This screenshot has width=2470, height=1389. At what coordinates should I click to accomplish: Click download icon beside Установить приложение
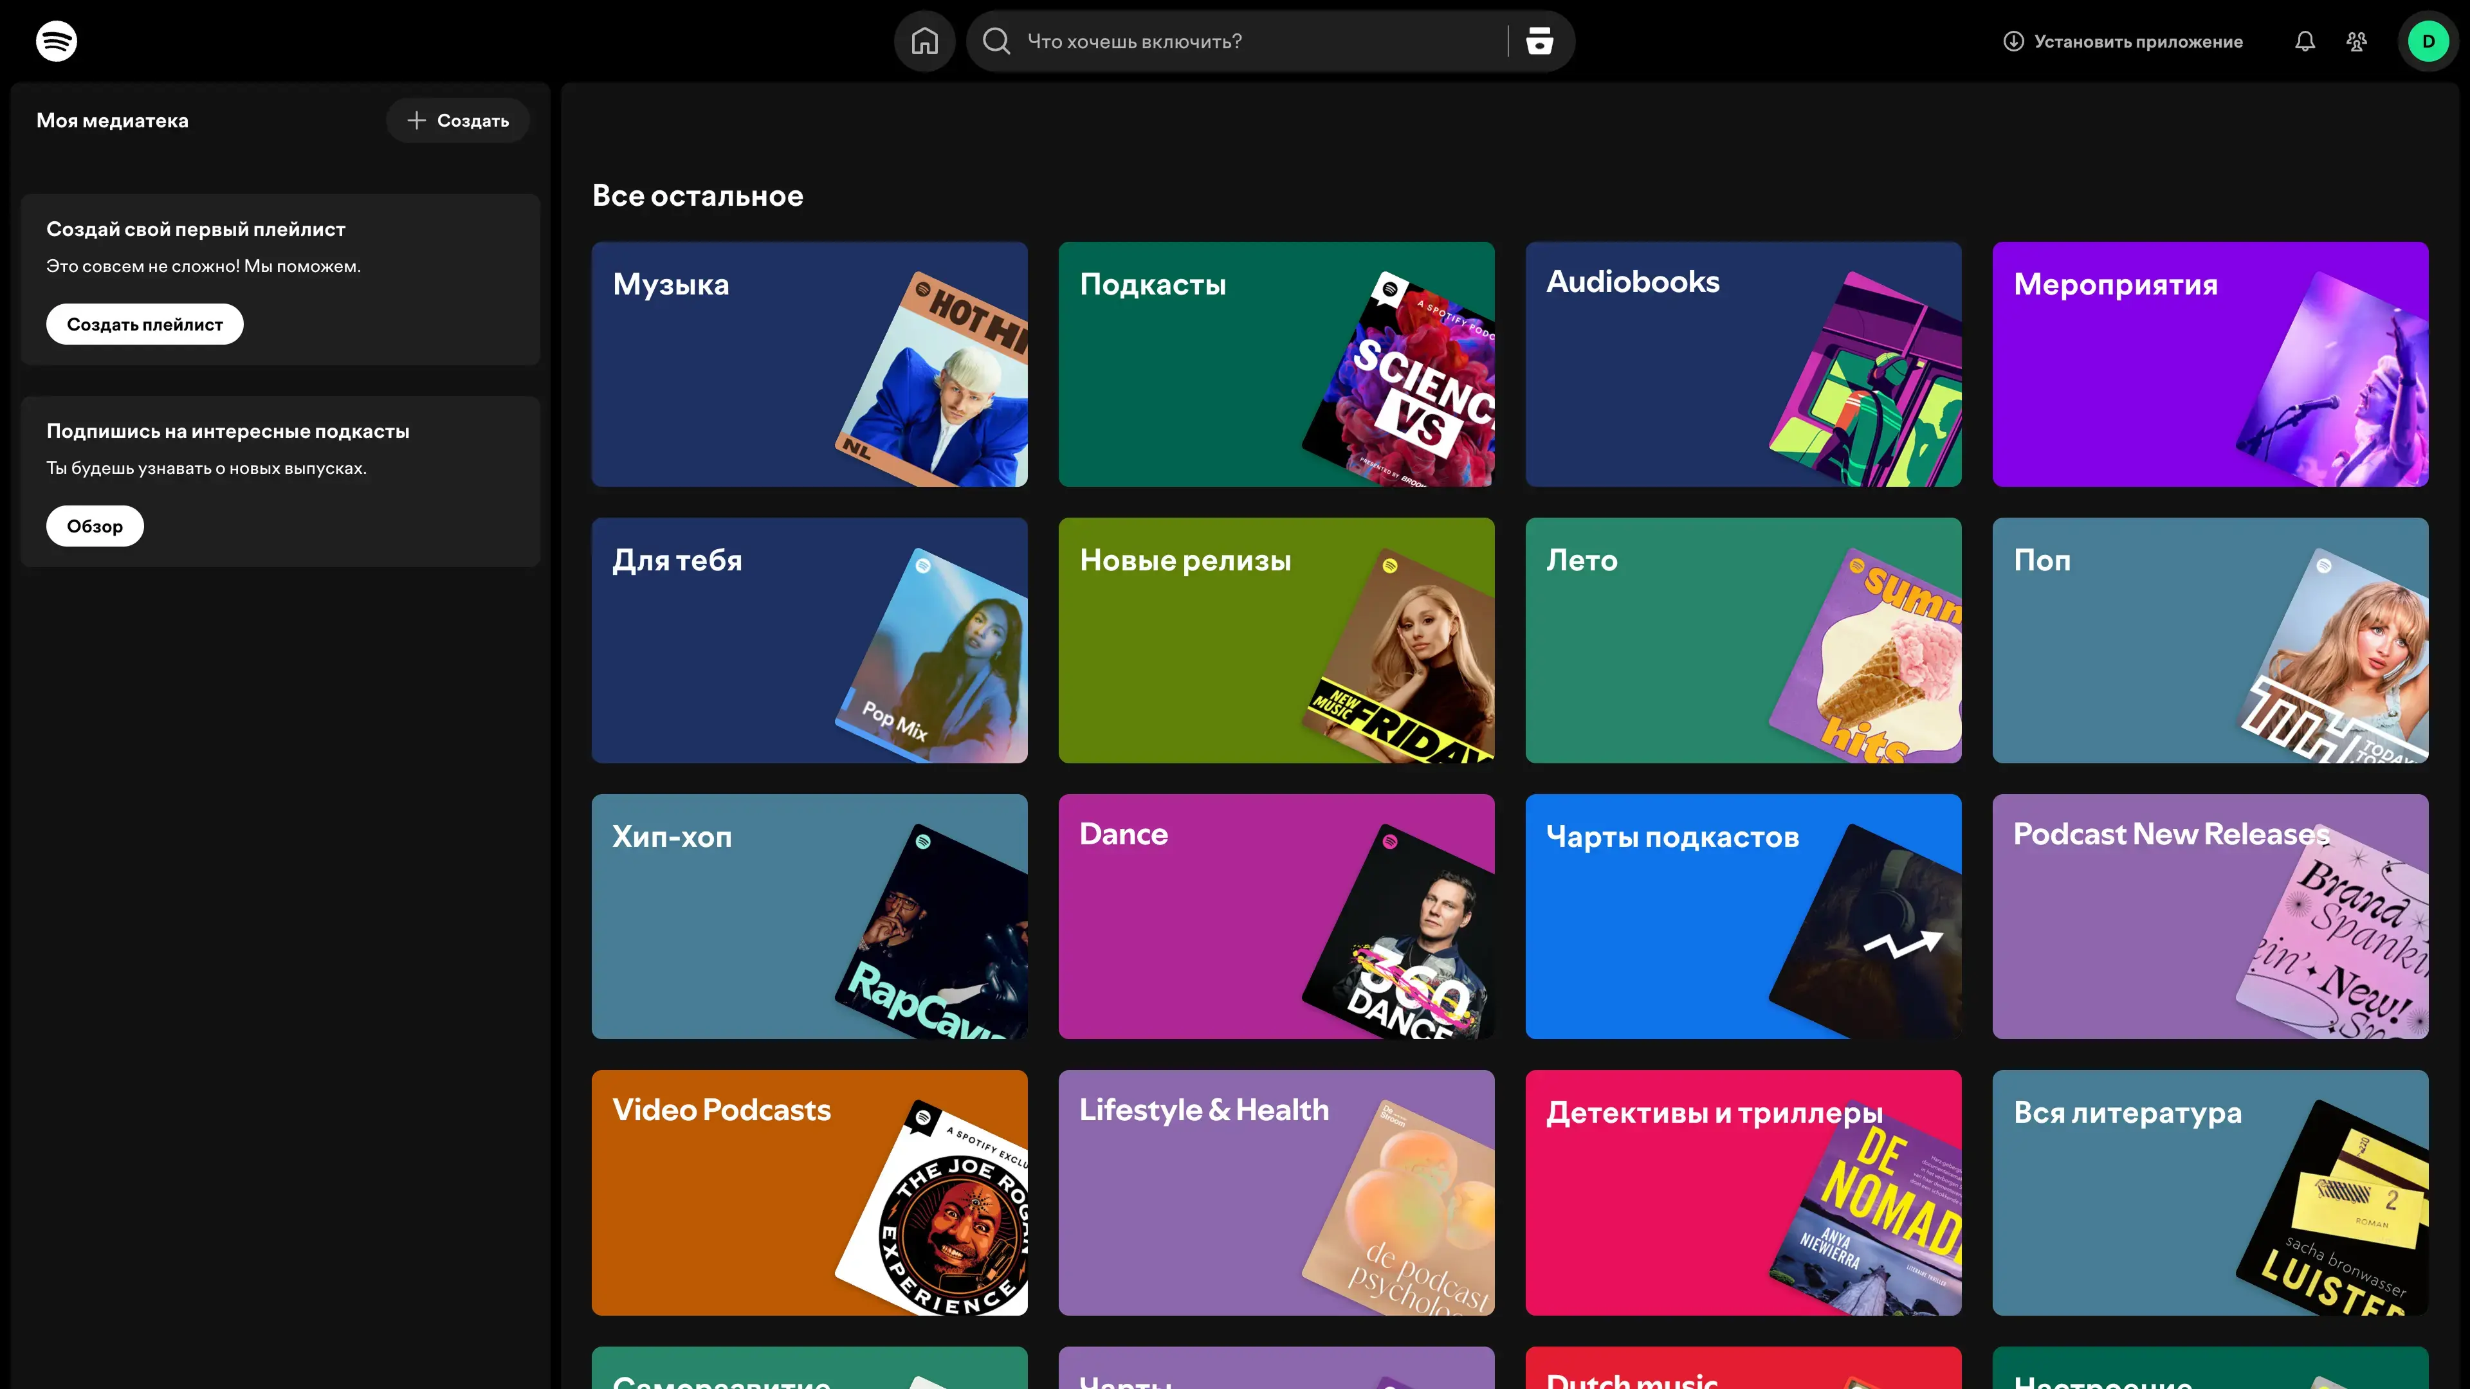(x=2013, y=41)
